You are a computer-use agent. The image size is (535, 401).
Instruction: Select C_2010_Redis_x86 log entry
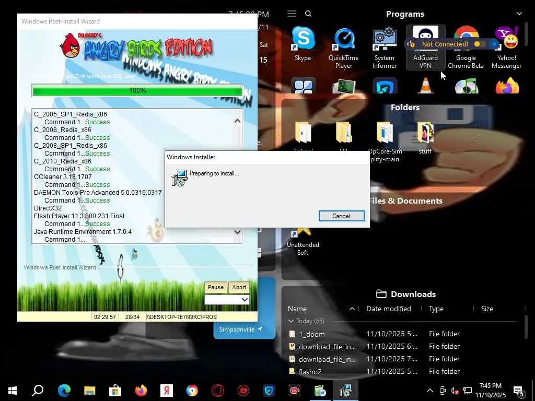pos(63,161)
